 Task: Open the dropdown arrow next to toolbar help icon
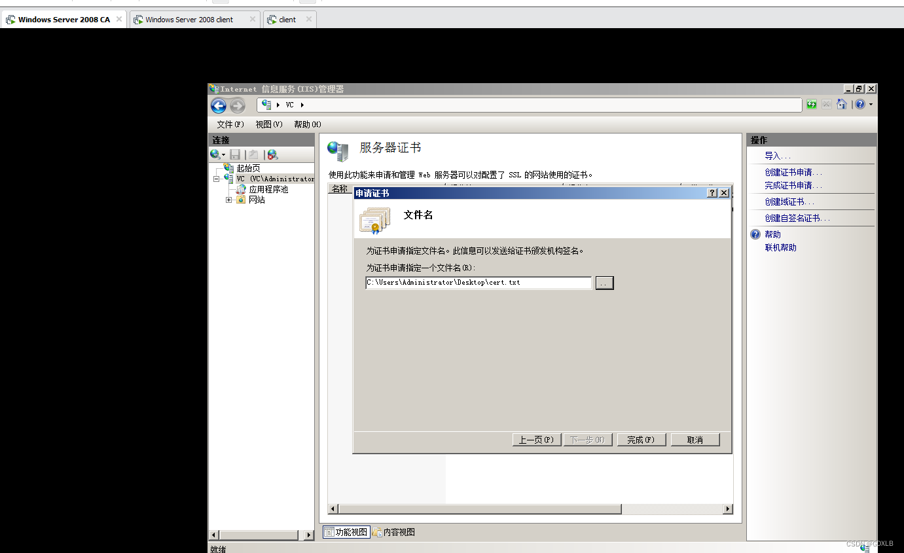tap(871, 105)
